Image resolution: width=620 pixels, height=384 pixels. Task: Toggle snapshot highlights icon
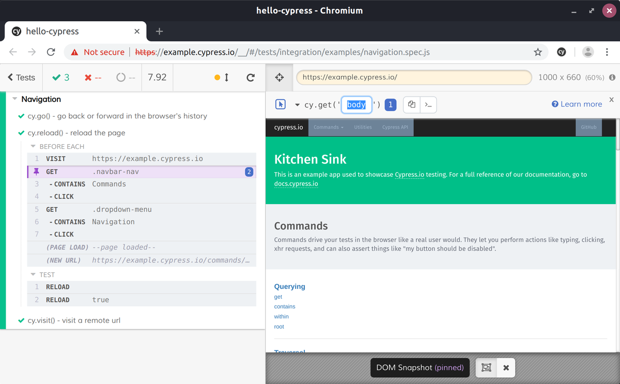click(x=486, y=367)
